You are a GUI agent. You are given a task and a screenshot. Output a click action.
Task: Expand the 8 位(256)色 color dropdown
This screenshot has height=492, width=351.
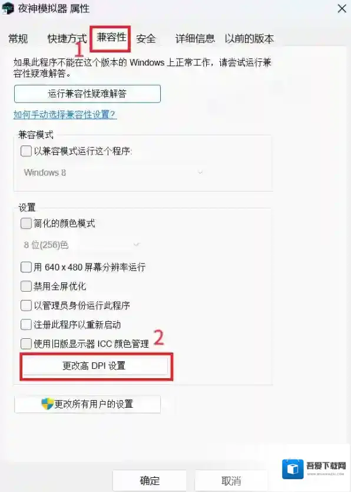tap(81, 245)
